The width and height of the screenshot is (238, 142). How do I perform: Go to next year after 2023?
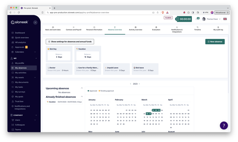tap(139, 84)
